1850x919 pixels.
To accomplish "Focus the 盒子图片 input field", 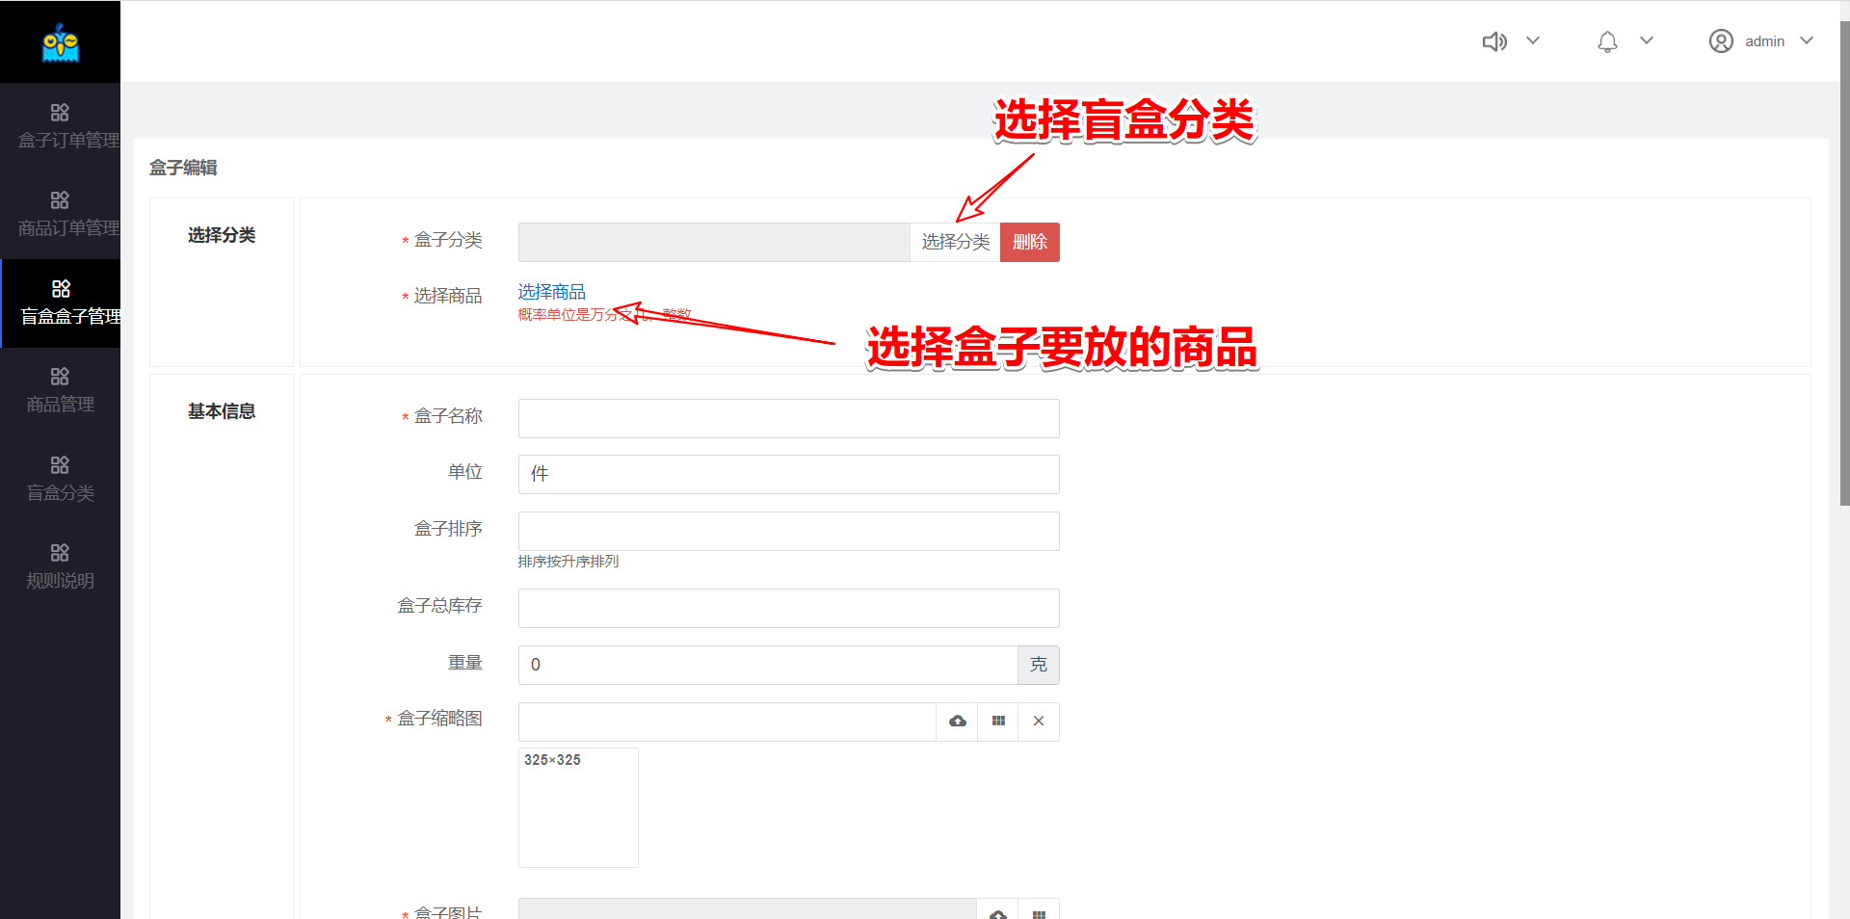I will (748, 909).
